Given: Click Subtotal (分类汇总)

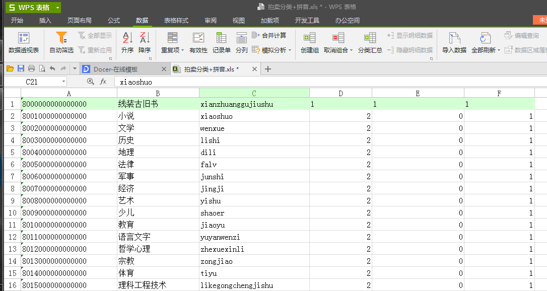Looking at the screenshot, I should 370,42.
